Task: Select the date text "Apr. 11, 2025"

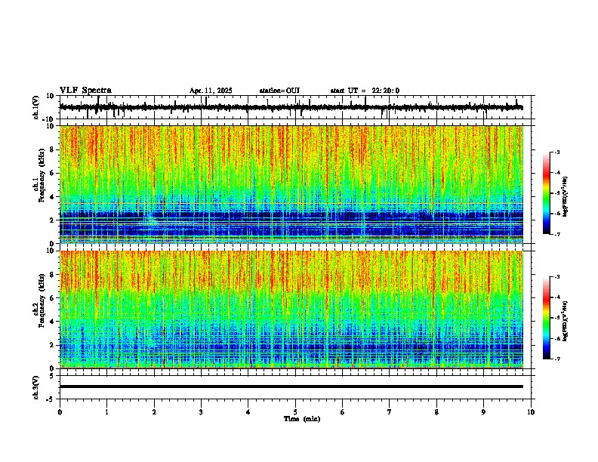Action: click(211, 91)
